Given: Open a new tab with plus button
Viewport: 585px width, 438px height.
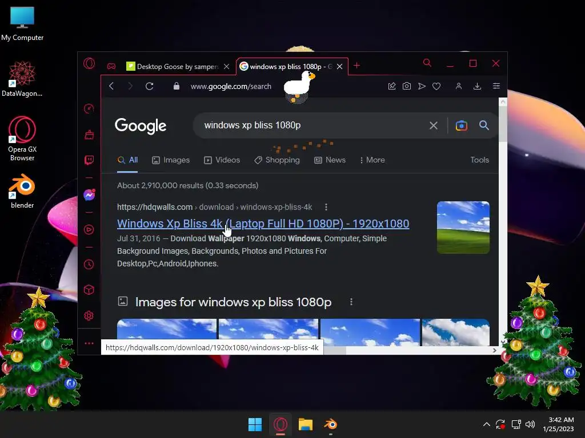Looking at the screenshot, I should tap(356, 66).
